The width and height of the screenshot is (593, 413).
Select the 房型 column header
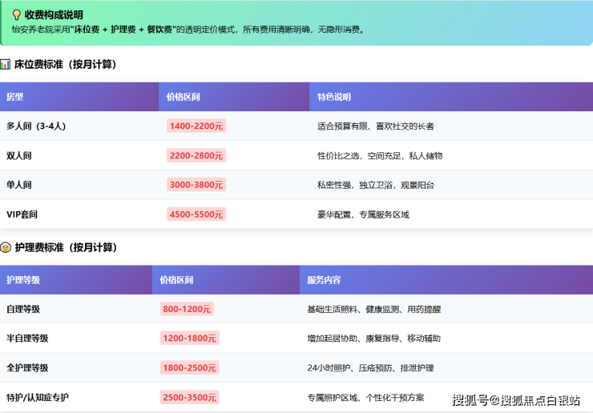click(15, 97)
